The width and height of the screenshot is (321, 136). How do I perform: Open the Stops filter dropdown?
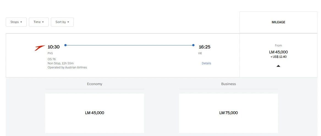click(x=16, y=22)
